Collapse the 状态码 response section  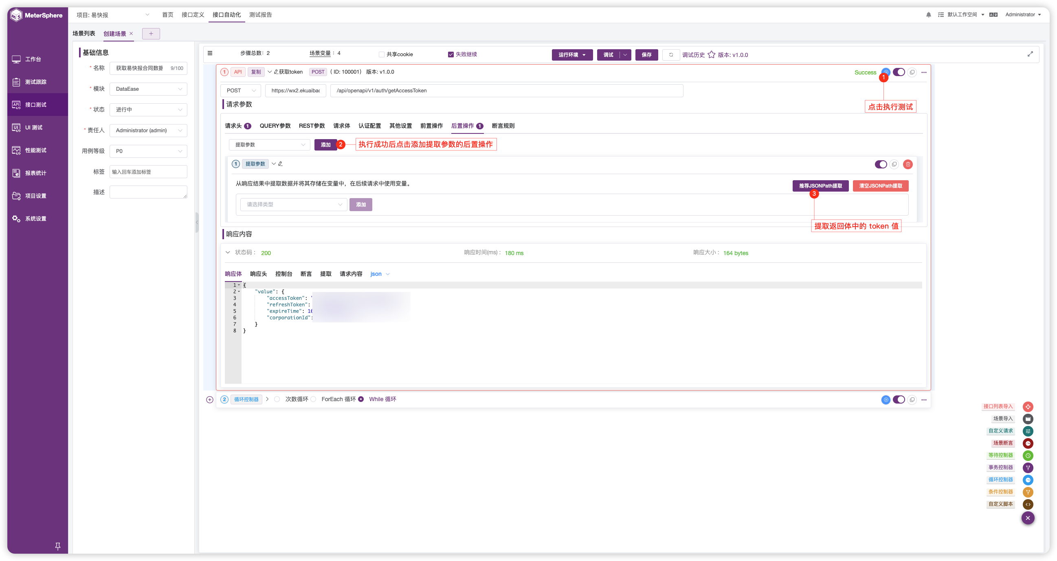[228, 252]
